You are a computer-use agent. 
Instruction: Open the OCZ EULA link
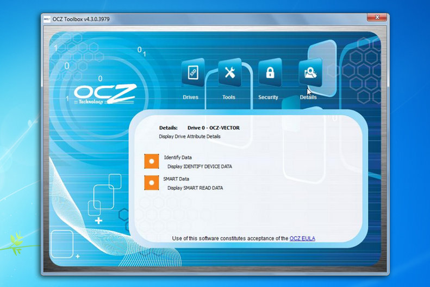302,238
